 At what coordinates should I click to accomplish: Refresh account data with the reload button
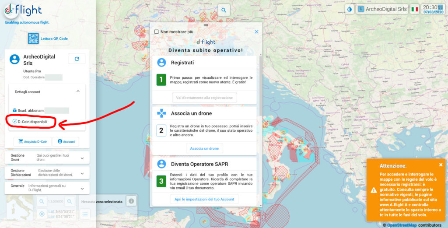[x=77, y=59]
